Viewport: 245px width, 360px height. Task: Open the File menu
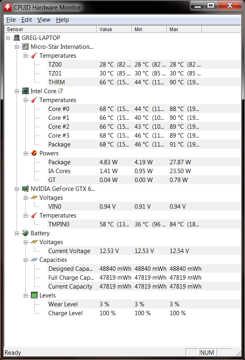[11, 20]
